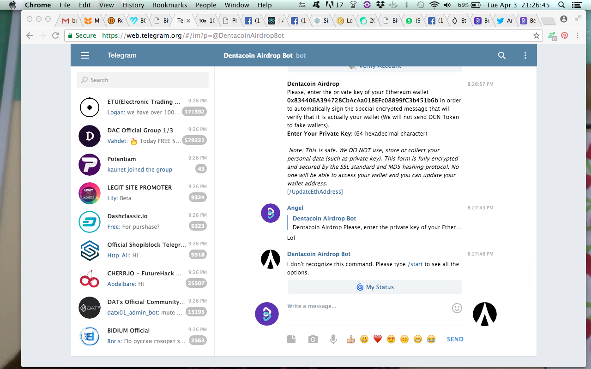This screenshot has height=369, width=591.
Task: Open the Chrome History menu
Action: coord(133,5)
